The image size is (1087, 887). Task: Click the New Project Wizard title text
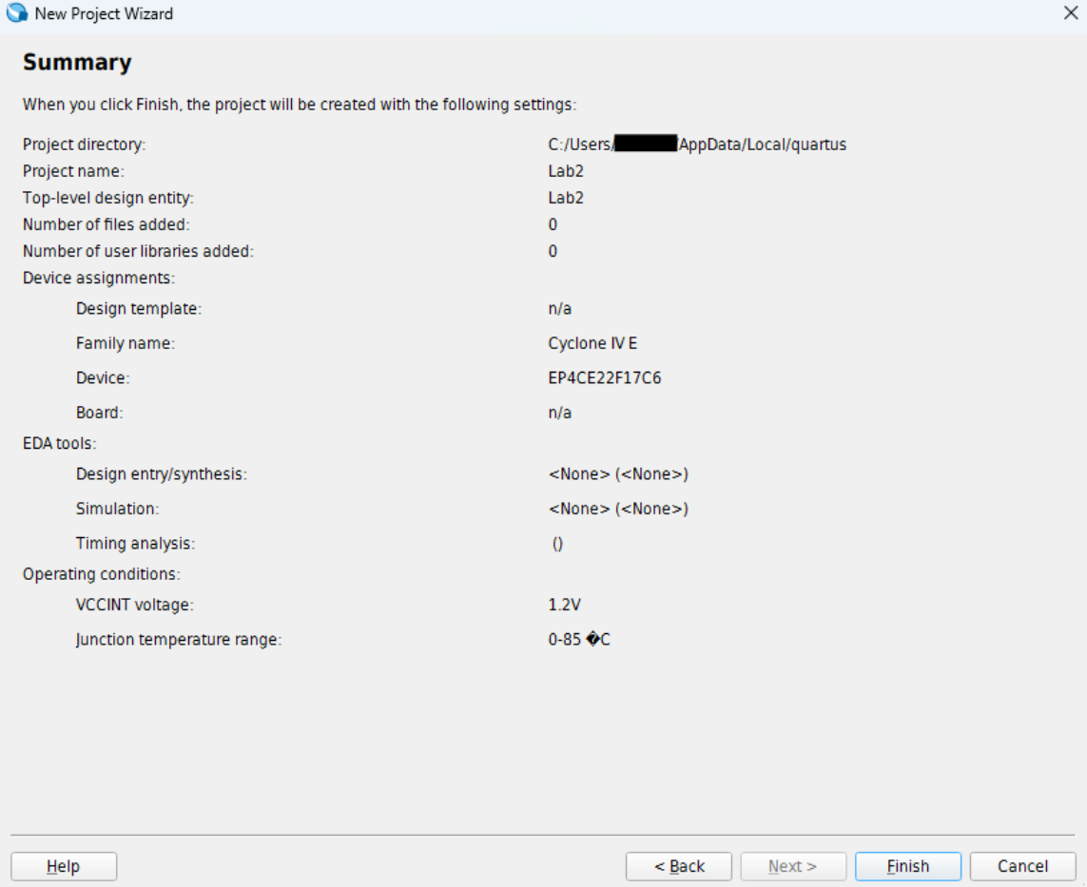click(104, 13)
